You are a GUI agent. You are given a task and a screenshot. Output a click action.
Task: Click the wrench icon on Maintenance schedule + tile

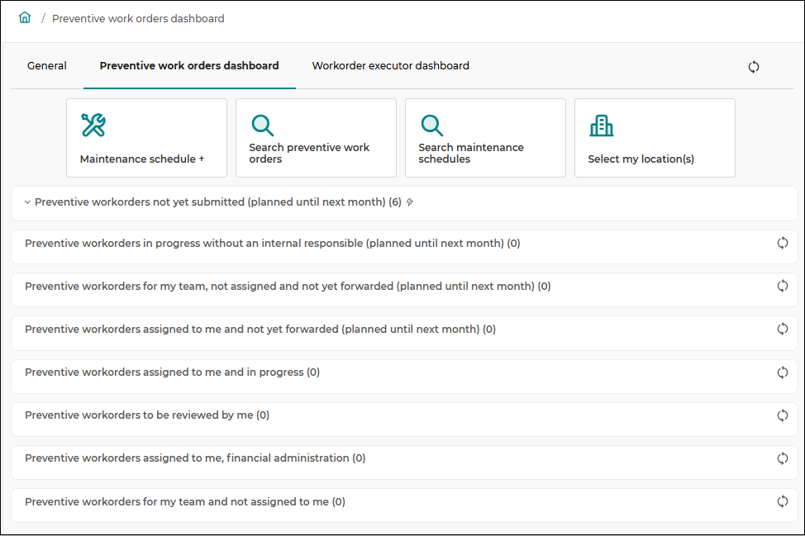tap(93, 126)
